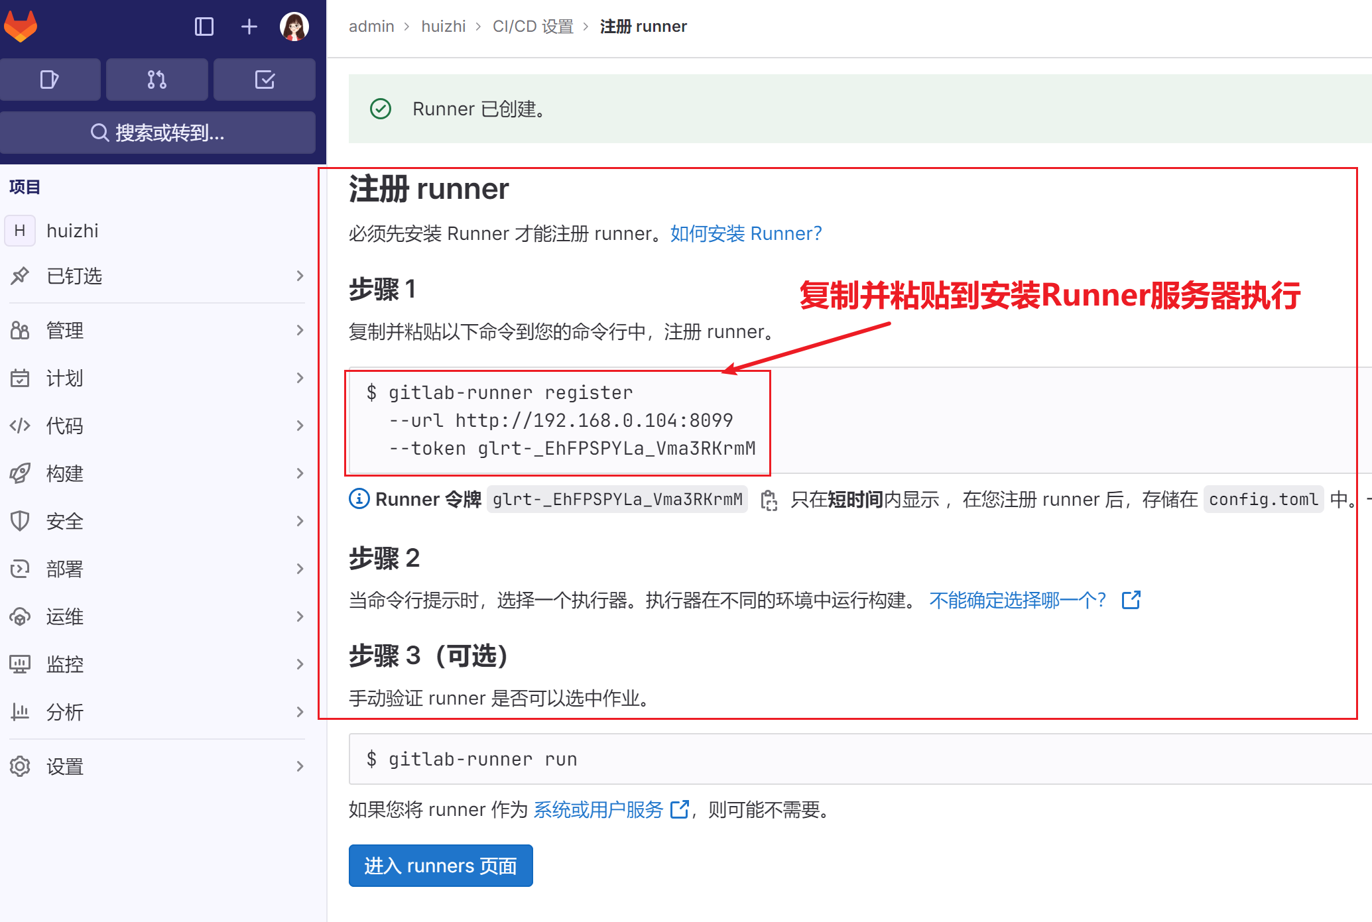Screen dimensions: 1372x922
Task: Expand the 已钉选 pinned section
Action: (157, 276)
